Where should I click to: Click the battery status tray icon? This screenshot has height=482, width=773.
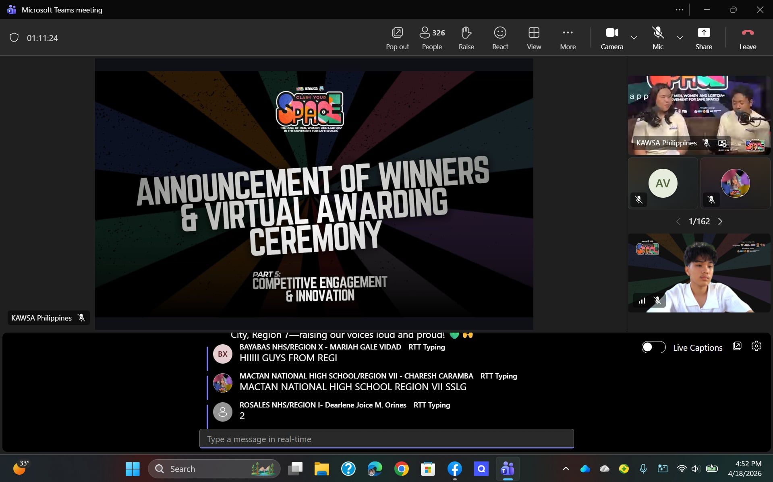(x=712, y=468)
